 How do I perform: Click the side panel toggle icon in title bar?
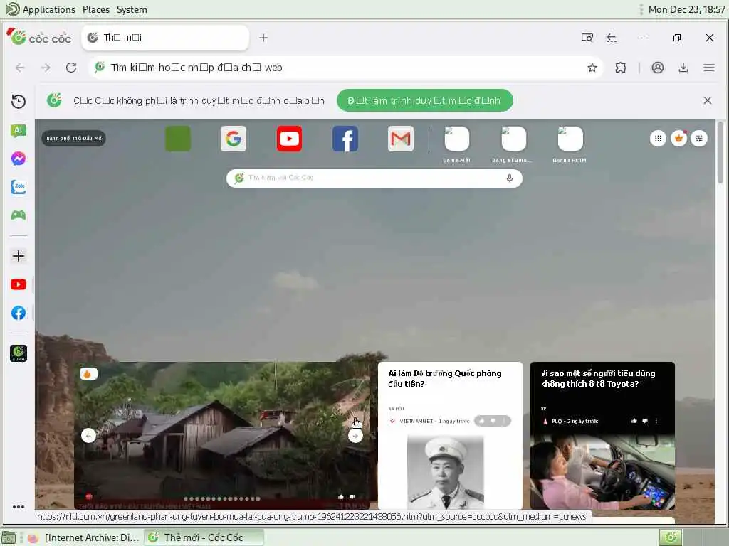(x=612, y=38)
